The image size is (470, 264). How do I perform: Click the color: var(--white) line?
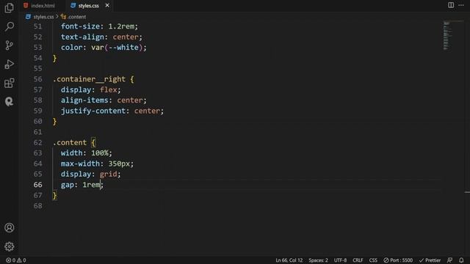(104, 48)
